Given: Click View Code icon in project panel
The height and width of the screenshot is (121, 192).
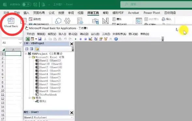Looking at the screenshot, I should [27, 49].
